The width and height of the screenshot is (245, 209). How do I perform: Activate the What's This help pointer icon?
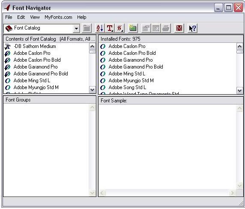click(192, 28)
